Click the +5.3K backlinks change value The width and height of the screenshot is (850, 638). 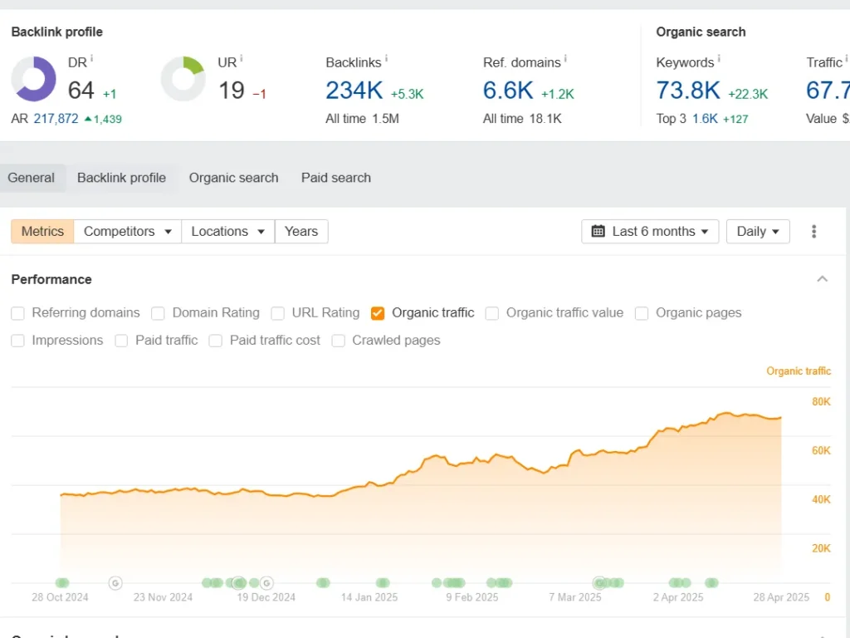[x=407, y=95]
